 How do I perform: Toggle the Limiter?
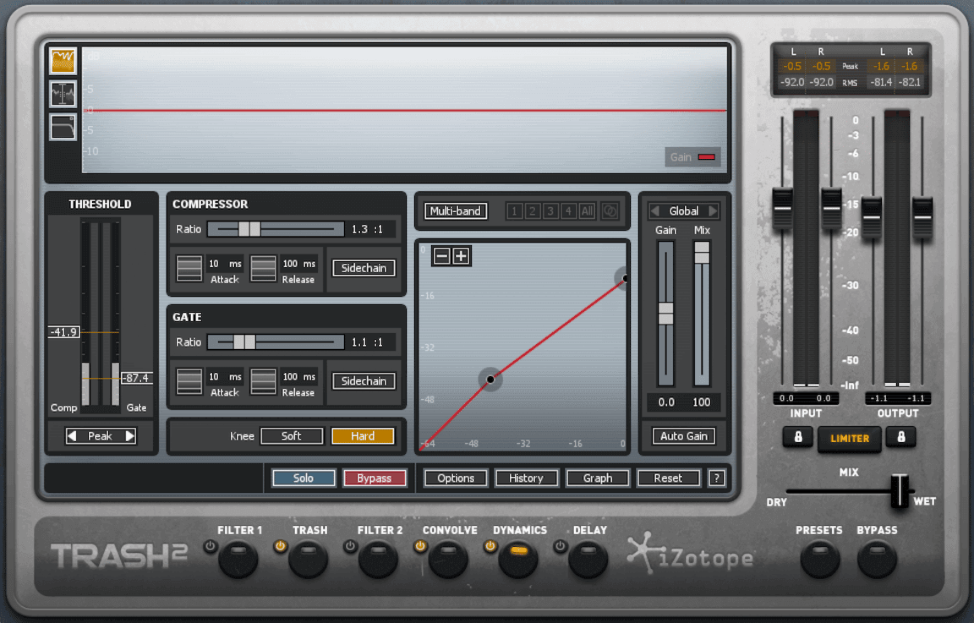(x=849, y=439)
